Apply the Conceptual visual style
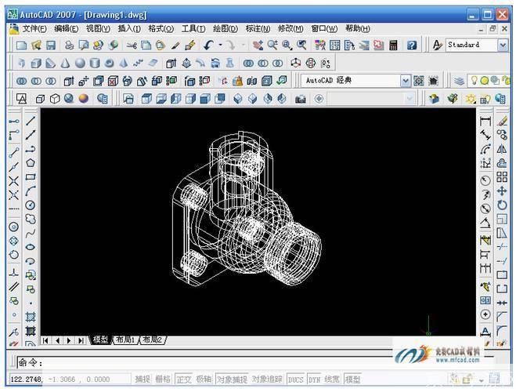The height and width of the screenshot is (392, 516). click(x=84, y=99)
